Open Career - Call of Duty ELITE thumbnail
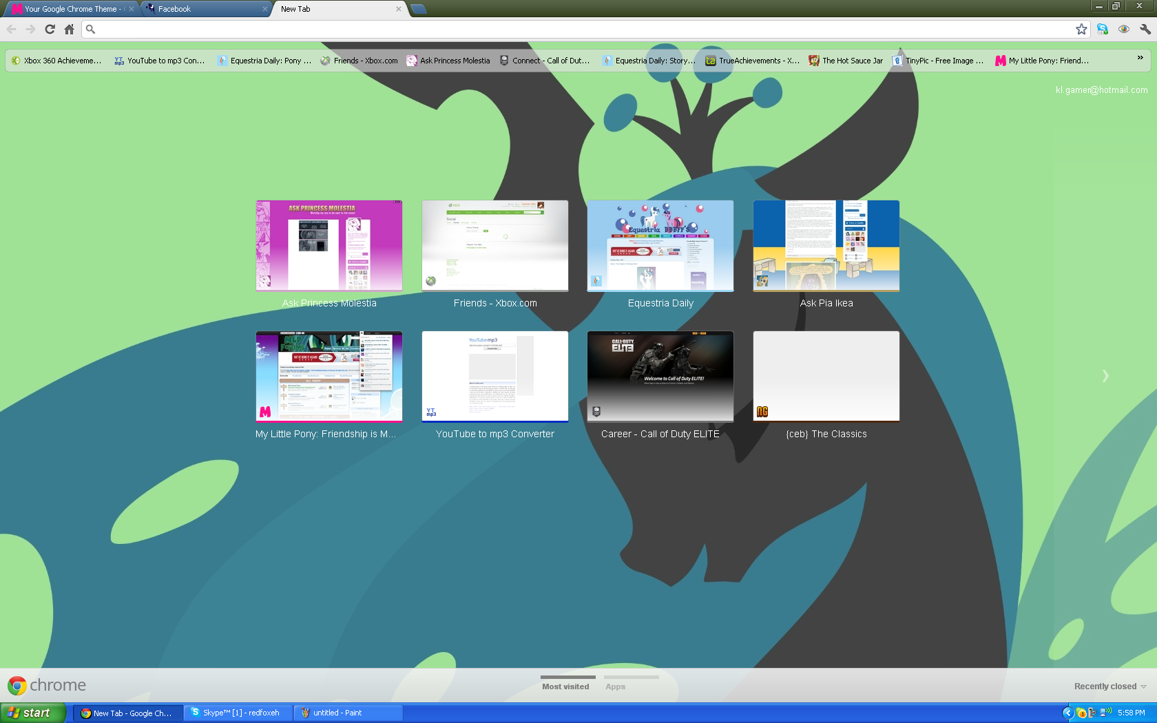Screen dimensions: 1157x723 point(660,377)
